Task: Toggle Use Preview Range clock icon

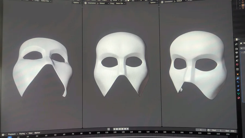Action: coord(209,130)
